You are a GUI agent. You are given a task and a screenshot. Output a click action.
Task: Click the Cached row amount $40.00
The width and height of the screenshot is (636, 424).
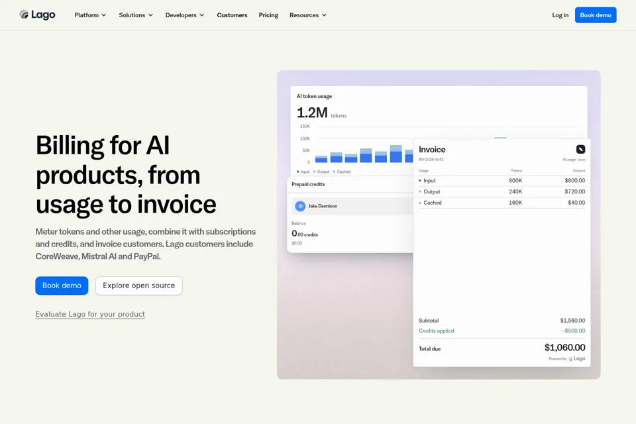click(576, 203)
